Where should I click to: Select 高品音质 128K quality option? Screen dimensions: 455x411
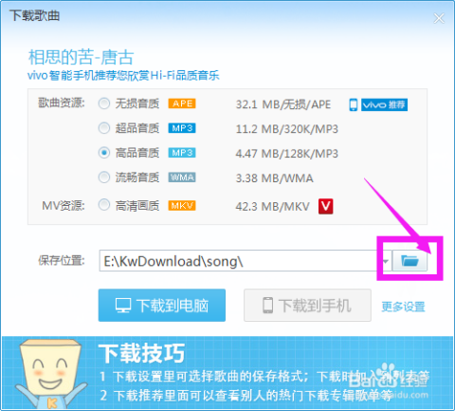point(104,153)
